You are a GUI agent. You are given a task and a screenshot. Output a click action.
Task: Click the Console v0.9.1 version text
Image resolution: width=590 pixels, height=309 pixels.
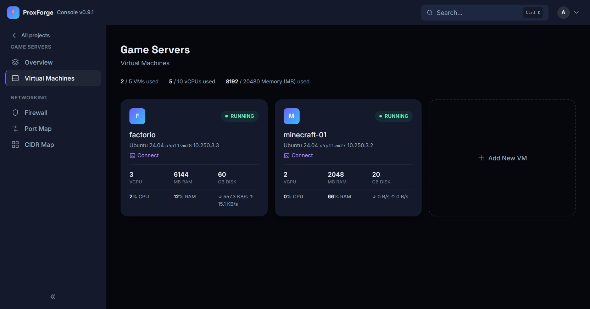pos(75,12)
